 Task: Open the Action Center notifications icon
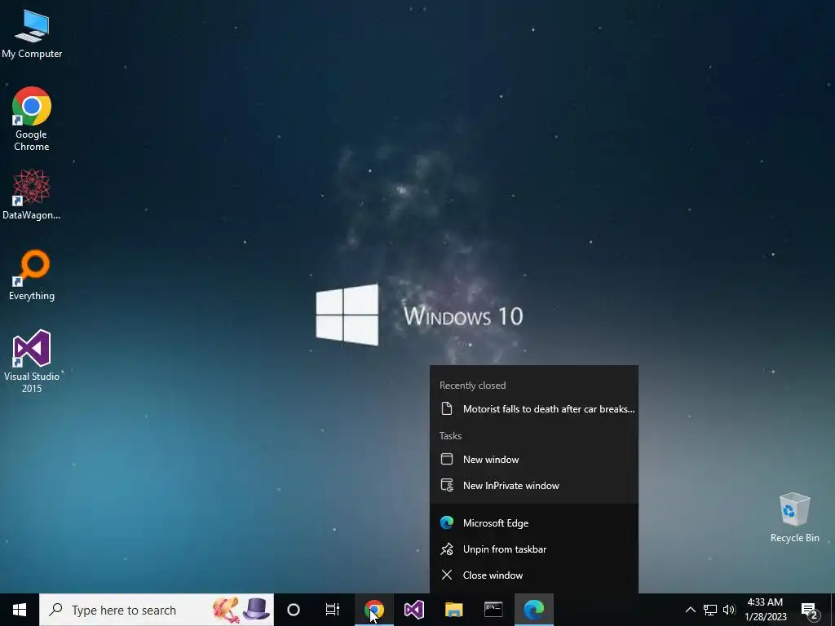click(x=810, y=610)
